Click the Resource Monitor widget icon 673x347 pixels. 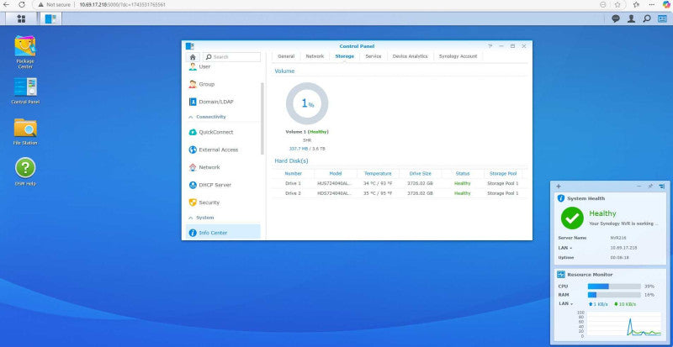pos(560,275)
